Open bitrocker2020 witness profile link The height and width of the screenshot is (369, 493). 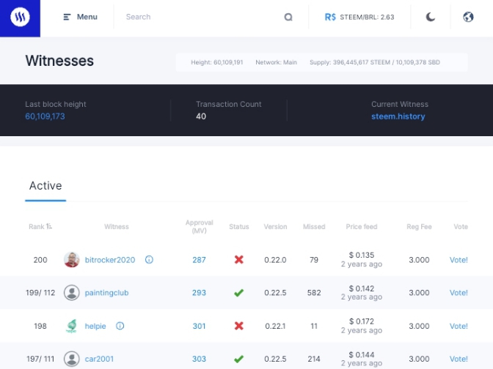pos(110,260)
